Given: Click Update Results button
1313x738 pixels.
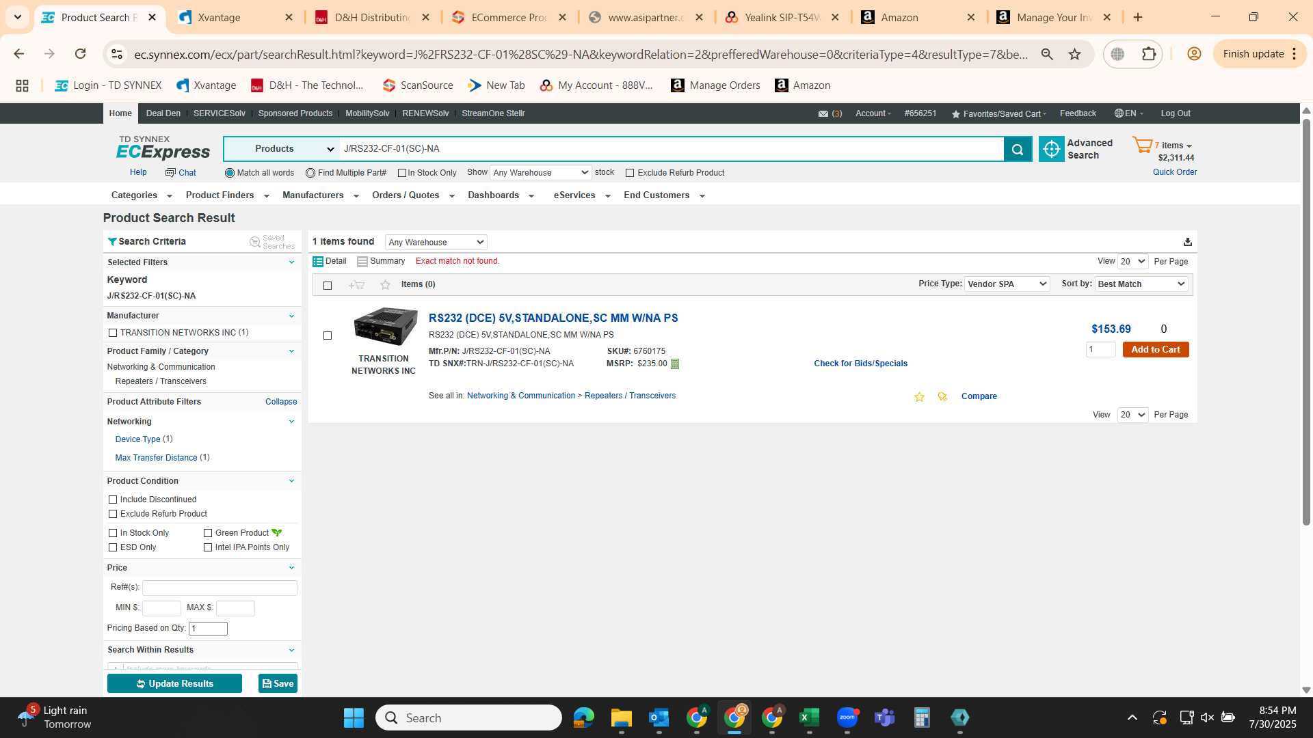Looking at the screenshot, I should pos(174,684).
